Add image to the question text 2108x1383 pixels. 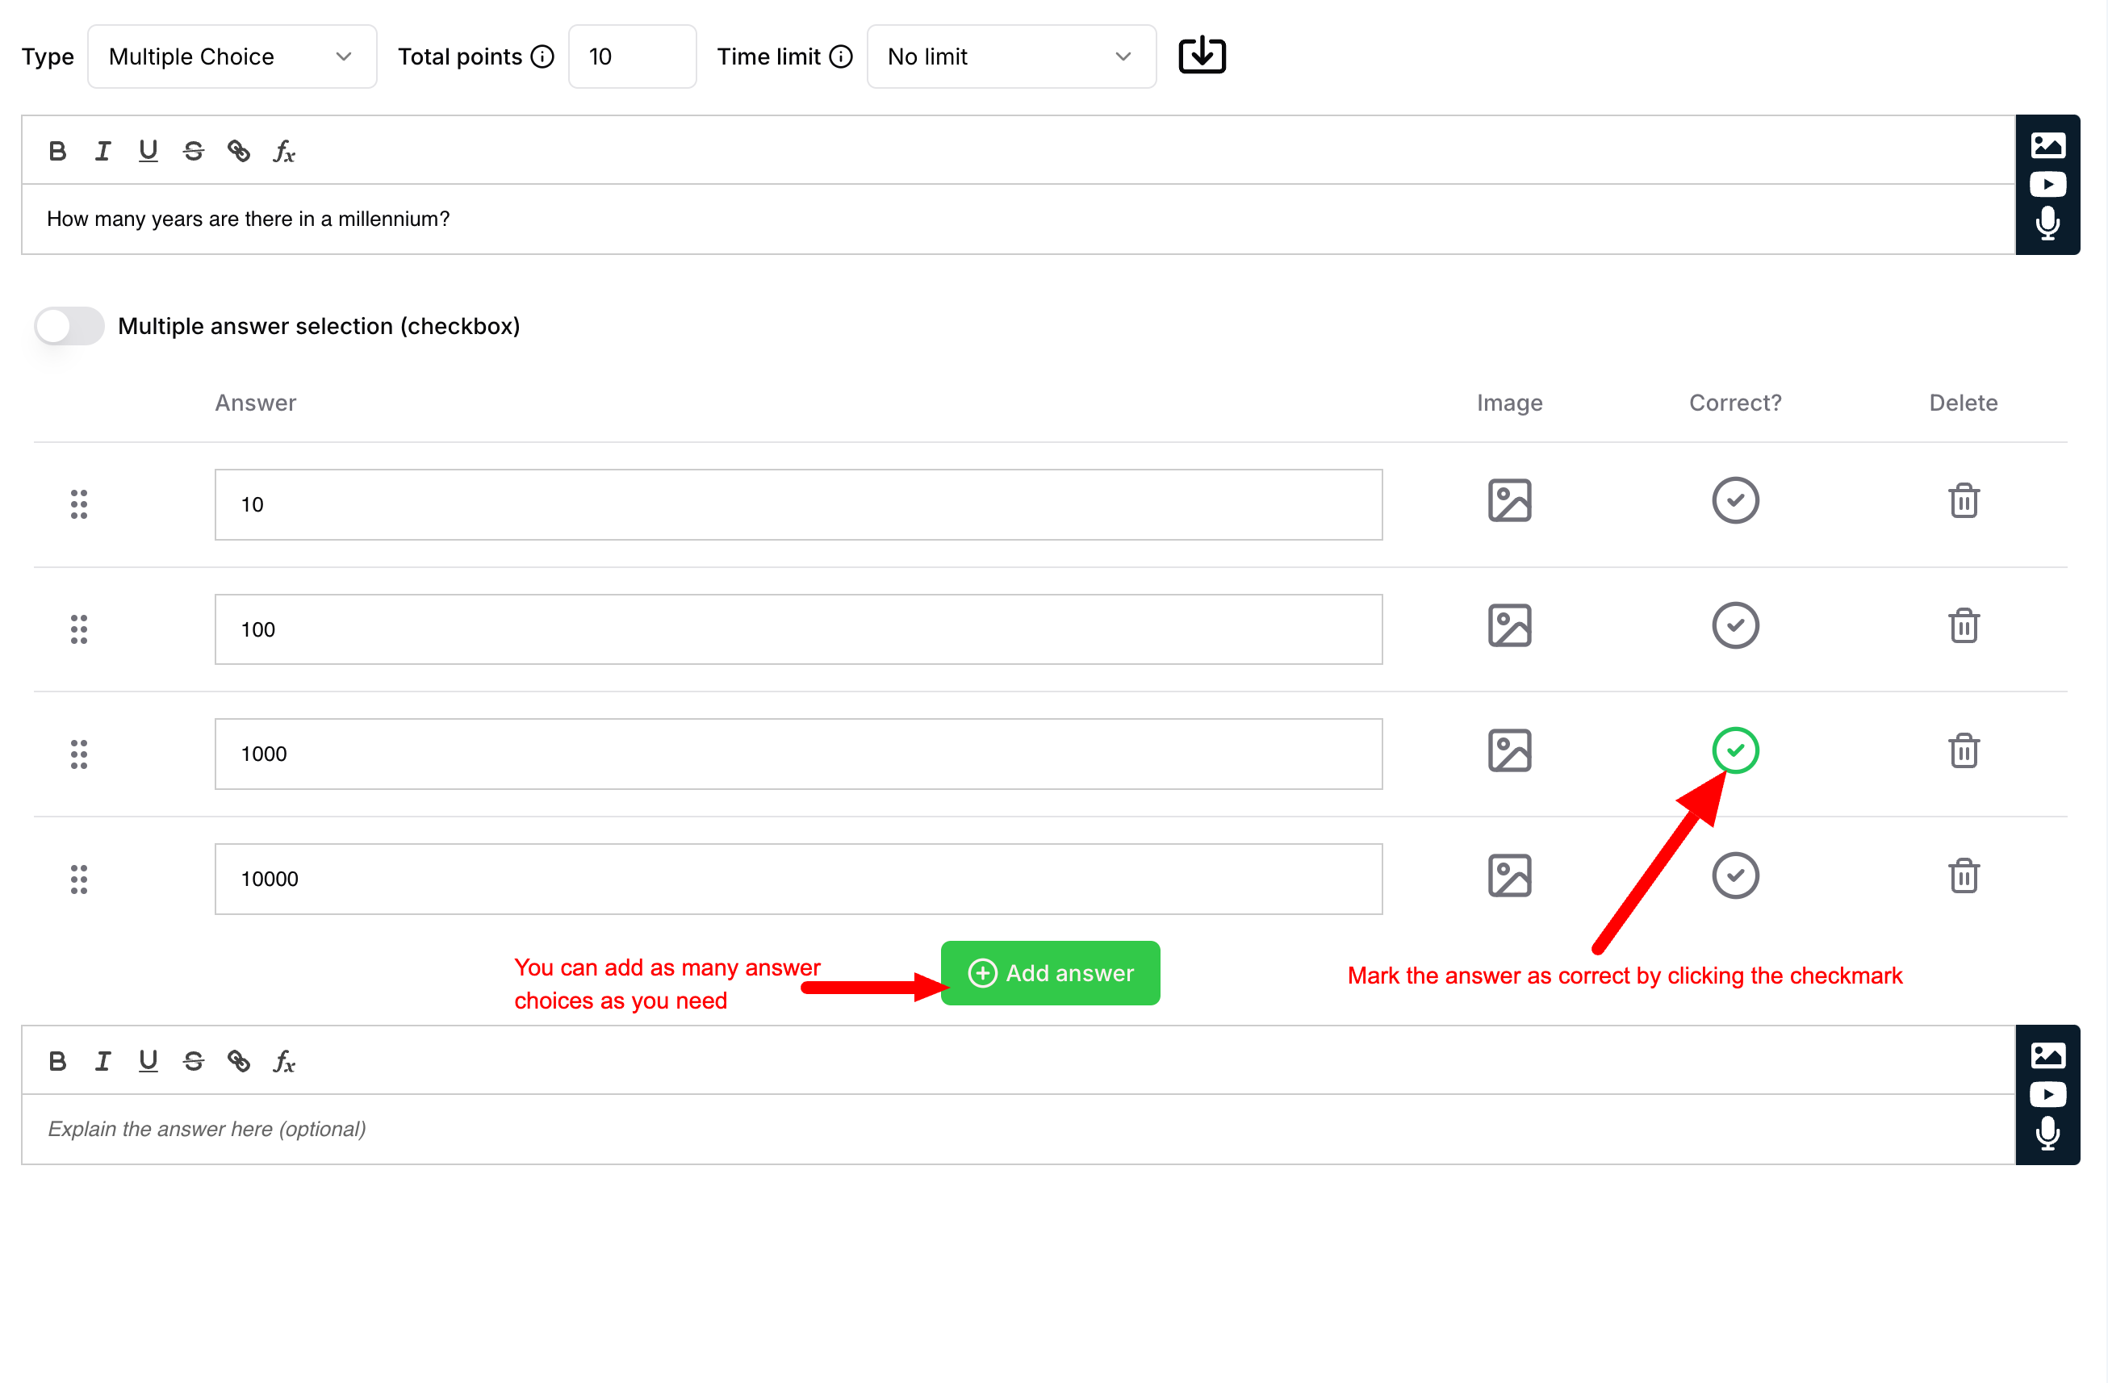tap(2047, 145)
